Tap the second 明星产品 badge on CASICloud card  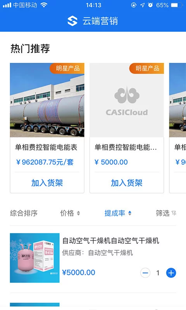tap(146, 69)
